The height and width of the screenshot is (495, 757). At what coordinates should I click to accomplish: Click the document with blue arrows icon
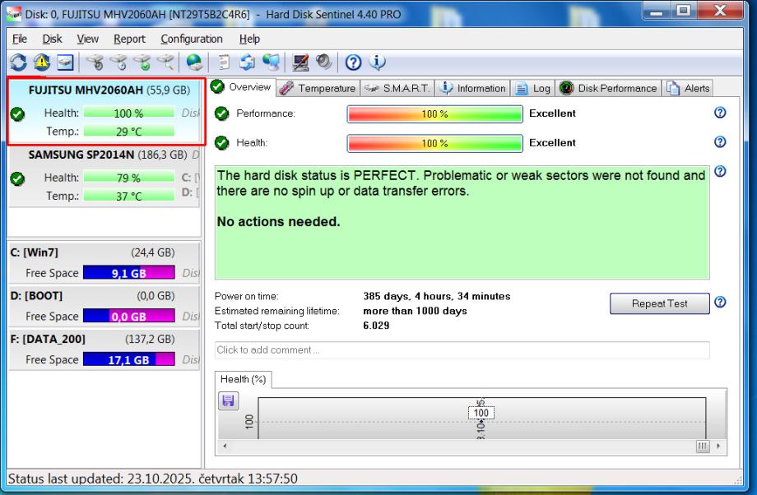[248, 62]
